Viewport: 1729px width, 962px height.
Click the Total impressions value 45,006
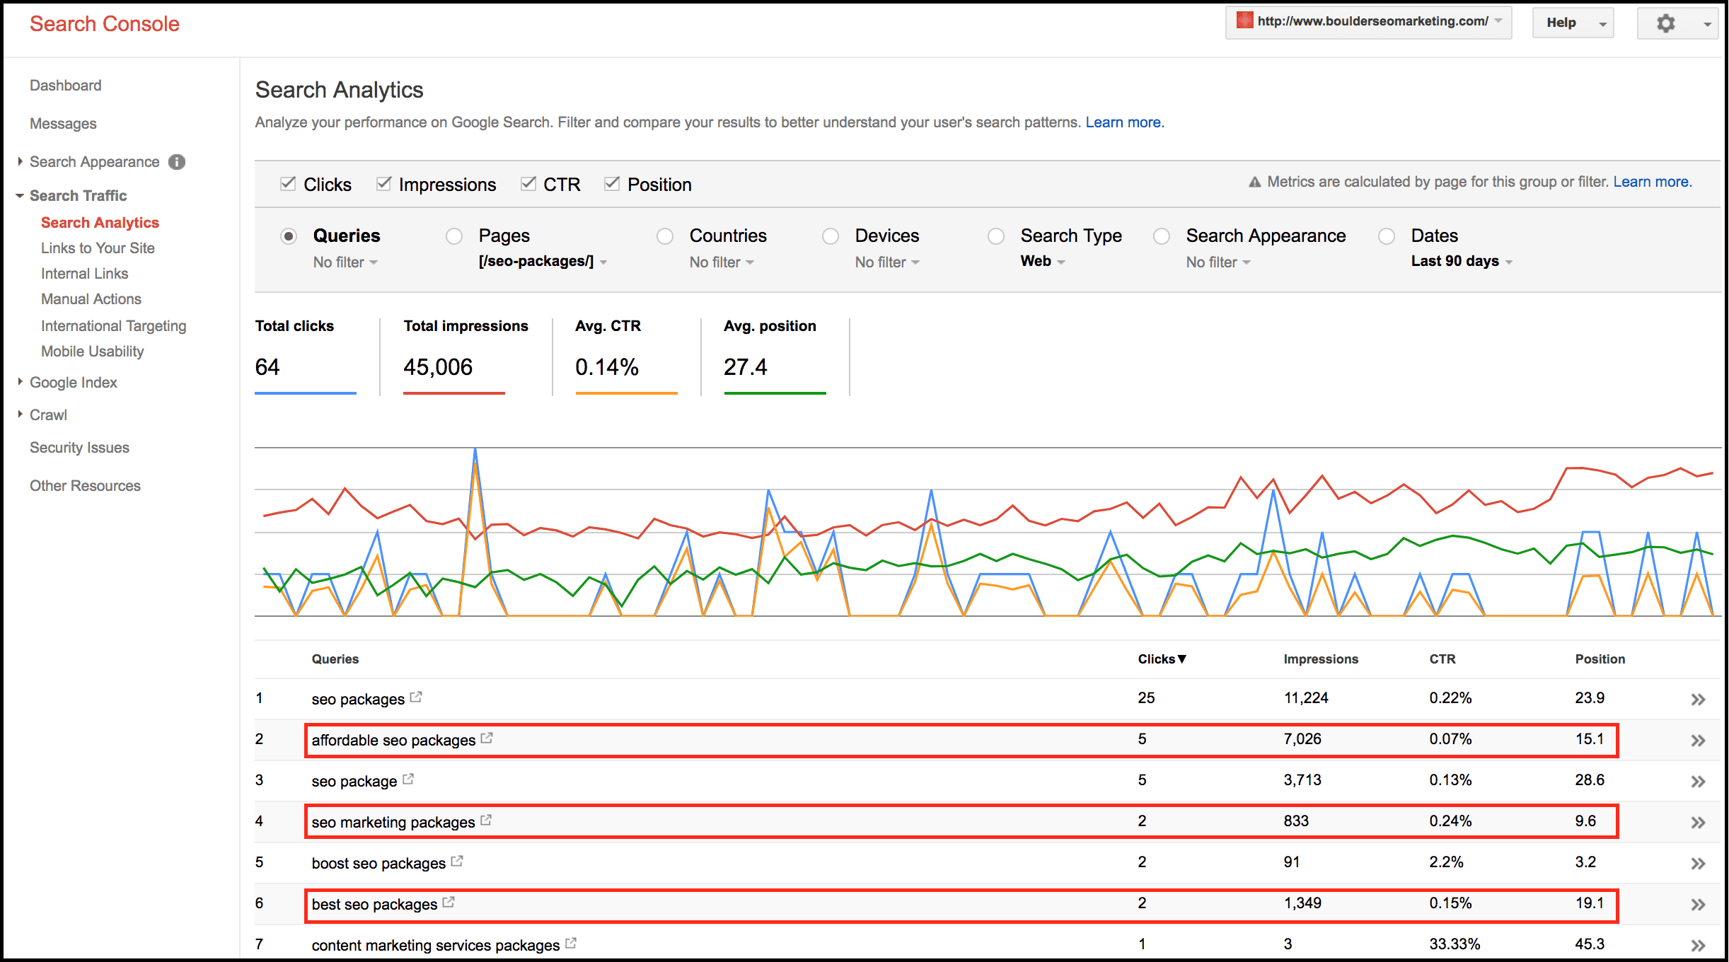(x=438, y=367)
